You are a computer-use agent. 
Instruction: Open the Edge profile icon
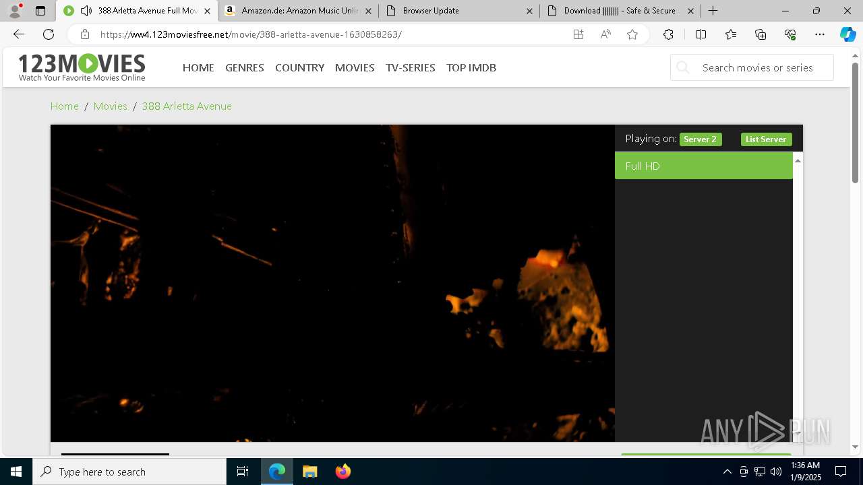[x=15, y=11]
